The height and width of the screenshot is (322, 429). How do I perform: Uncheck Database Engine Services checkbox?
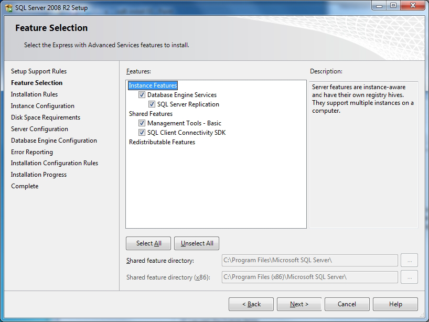click(x=142, y=95)
